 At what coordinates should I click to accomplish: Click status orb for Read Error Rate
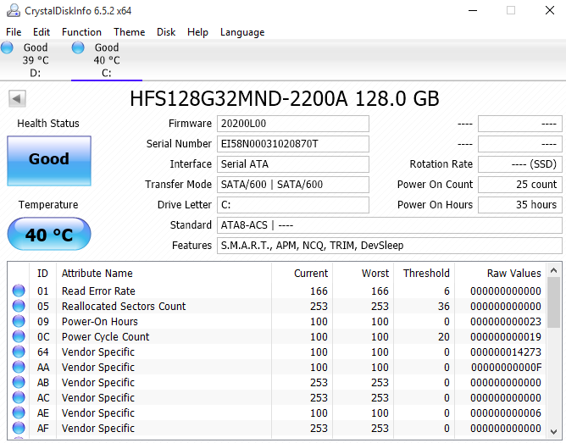pyautogui.click(x=19, y=291)
